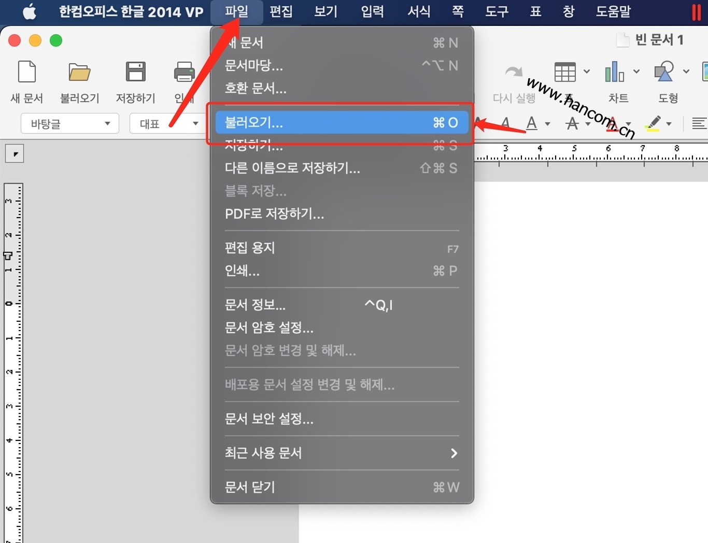Click the vertical ruler on the left
This screenshot has width=708, height=543.
pyautogui.click(x=13, y=363)
